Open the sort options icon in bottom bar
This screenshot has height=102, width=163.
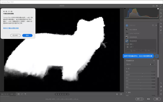click(x=22, y=94)
